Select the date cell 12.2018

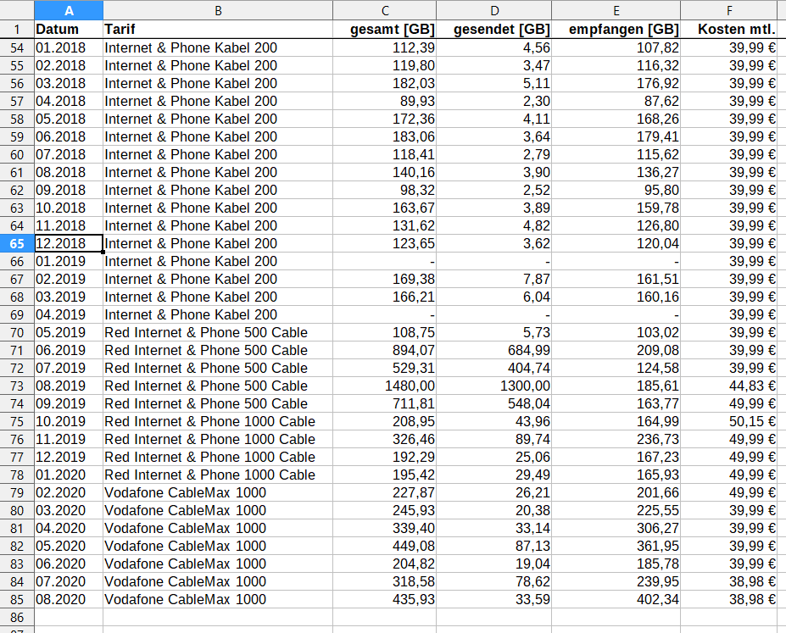tap(69, 243)
